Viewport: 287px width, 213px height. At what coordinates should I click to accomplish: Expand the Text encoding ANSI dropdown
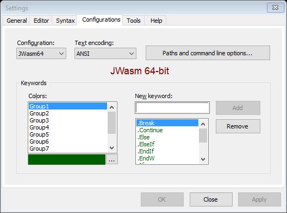point(105,54)
